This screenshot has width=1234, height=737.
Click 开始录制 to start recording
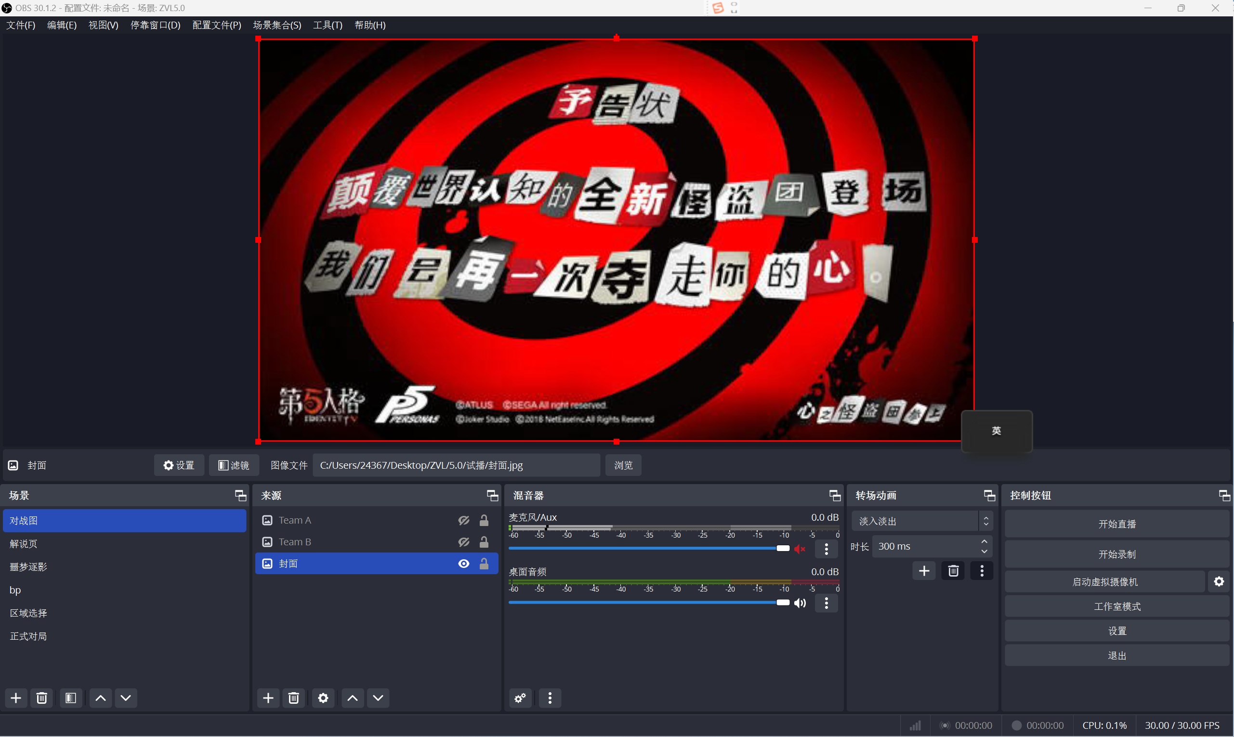pyautogui.click(x=1117, y=554)
